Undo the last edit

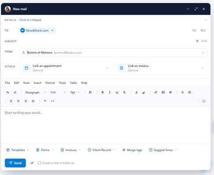click(7, 93)
